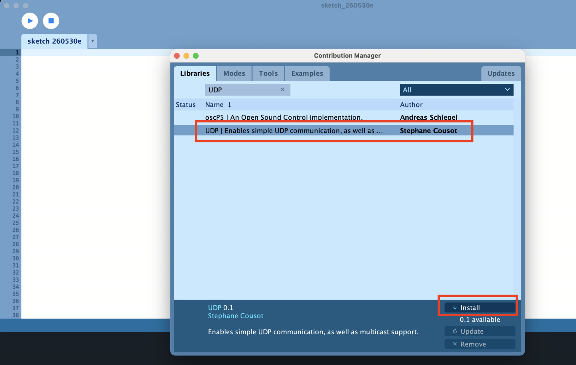Clear the UDP search text

tap(282, 90)
